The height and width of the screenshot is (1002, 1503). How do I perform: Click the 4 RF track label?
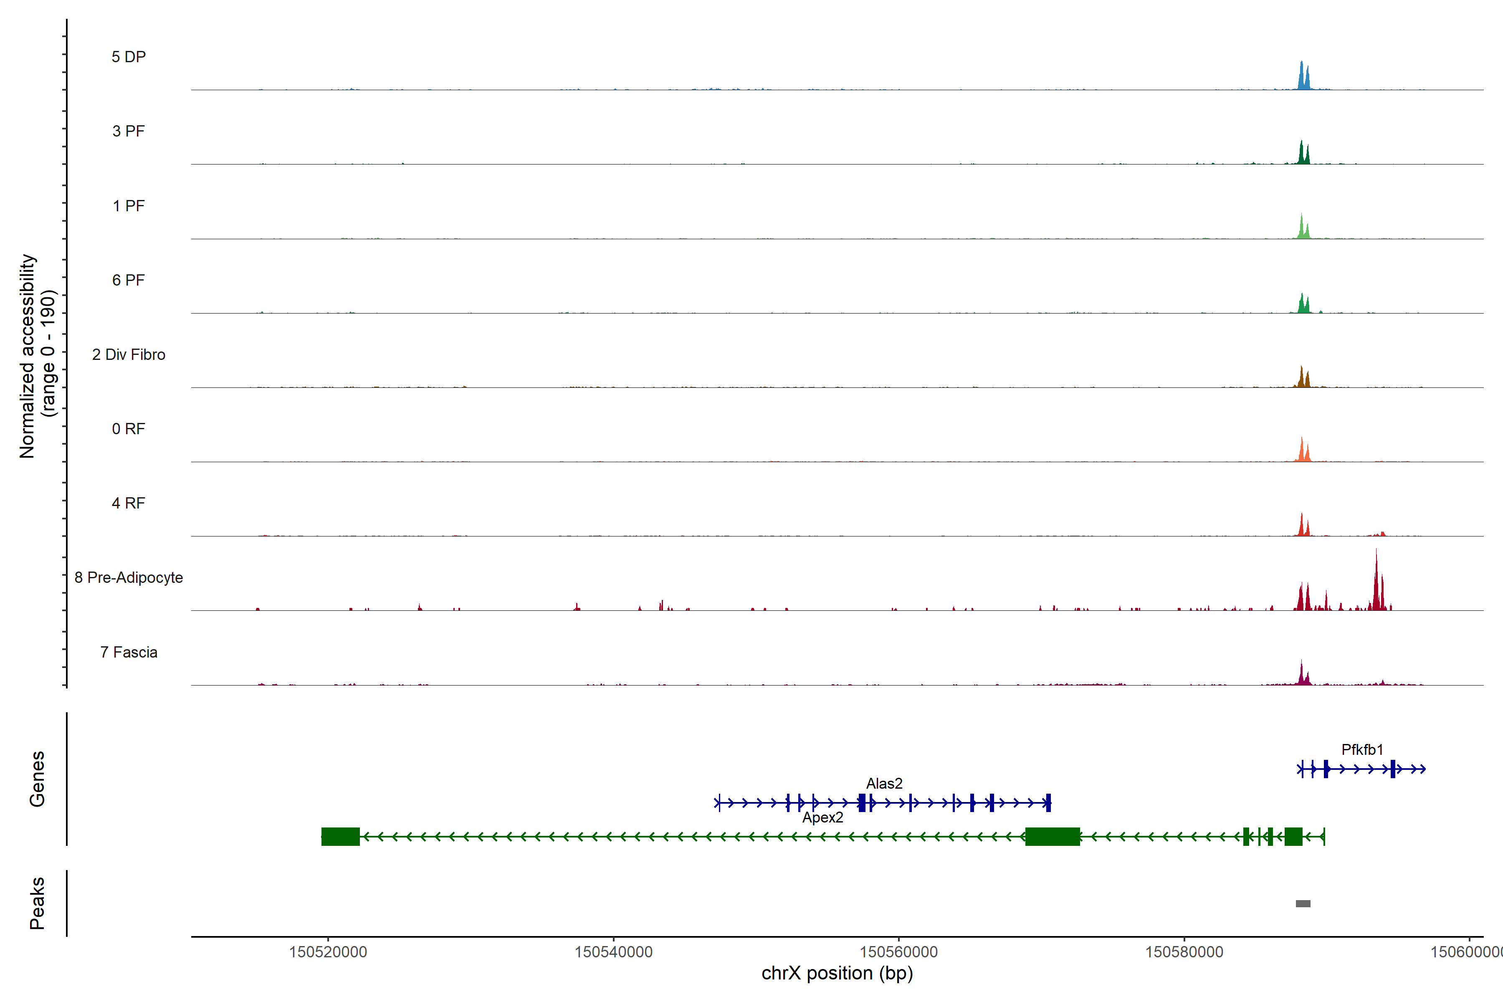point(129,503)
